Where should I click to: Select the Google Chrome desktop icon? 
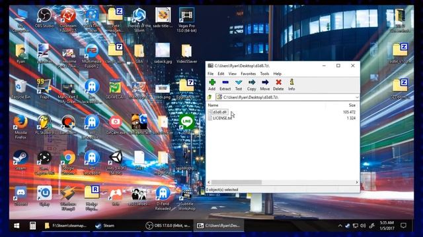pos(68,163)
